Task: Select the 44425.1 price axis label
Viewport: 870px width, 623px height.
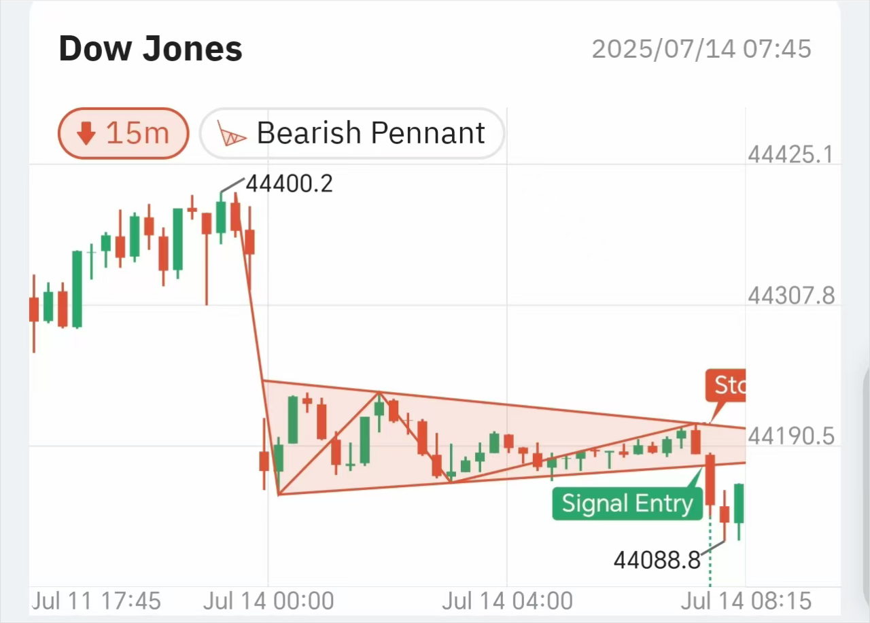Action: coord(790,155)
